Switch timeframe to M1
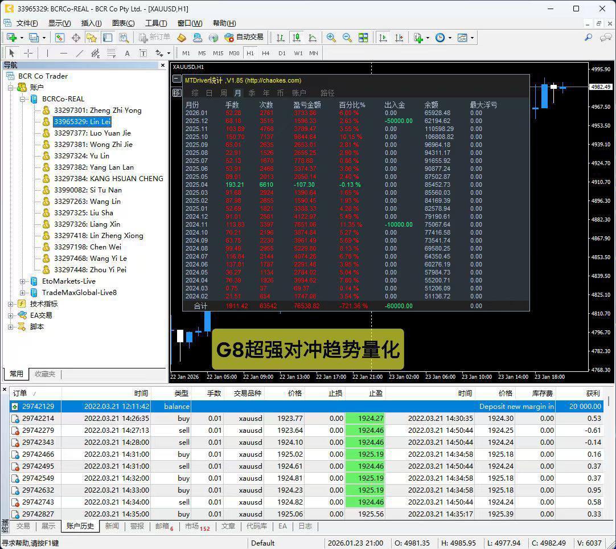 click(x=186, y=53)
